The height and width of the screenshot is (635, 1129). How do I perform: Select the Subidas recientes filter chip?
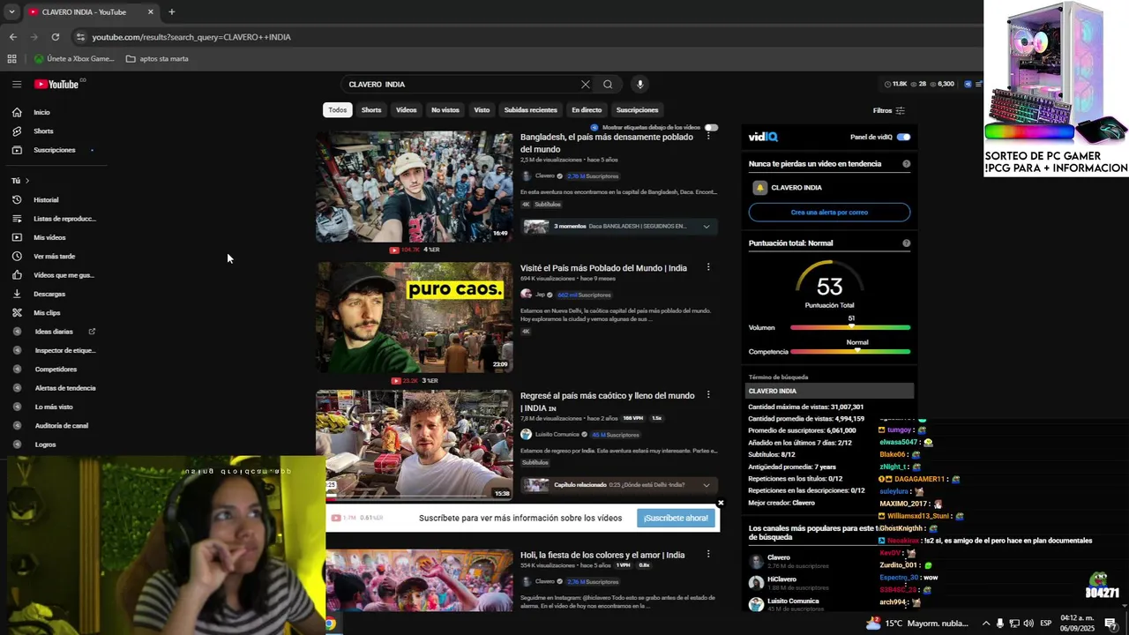(530, 110)
